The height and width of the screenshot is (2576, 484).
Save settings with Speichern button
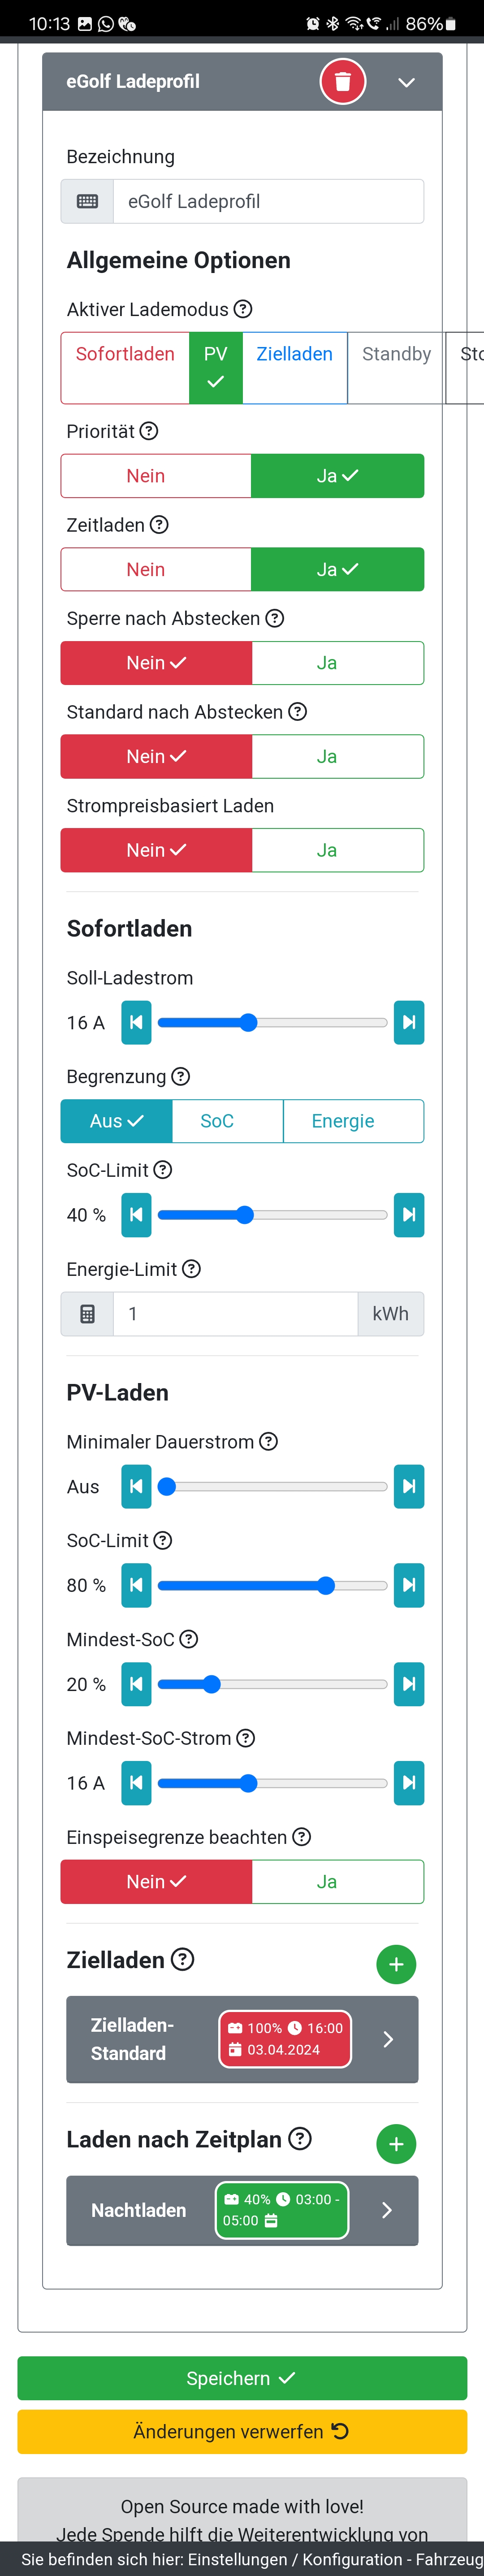[x=242, y=2378]
